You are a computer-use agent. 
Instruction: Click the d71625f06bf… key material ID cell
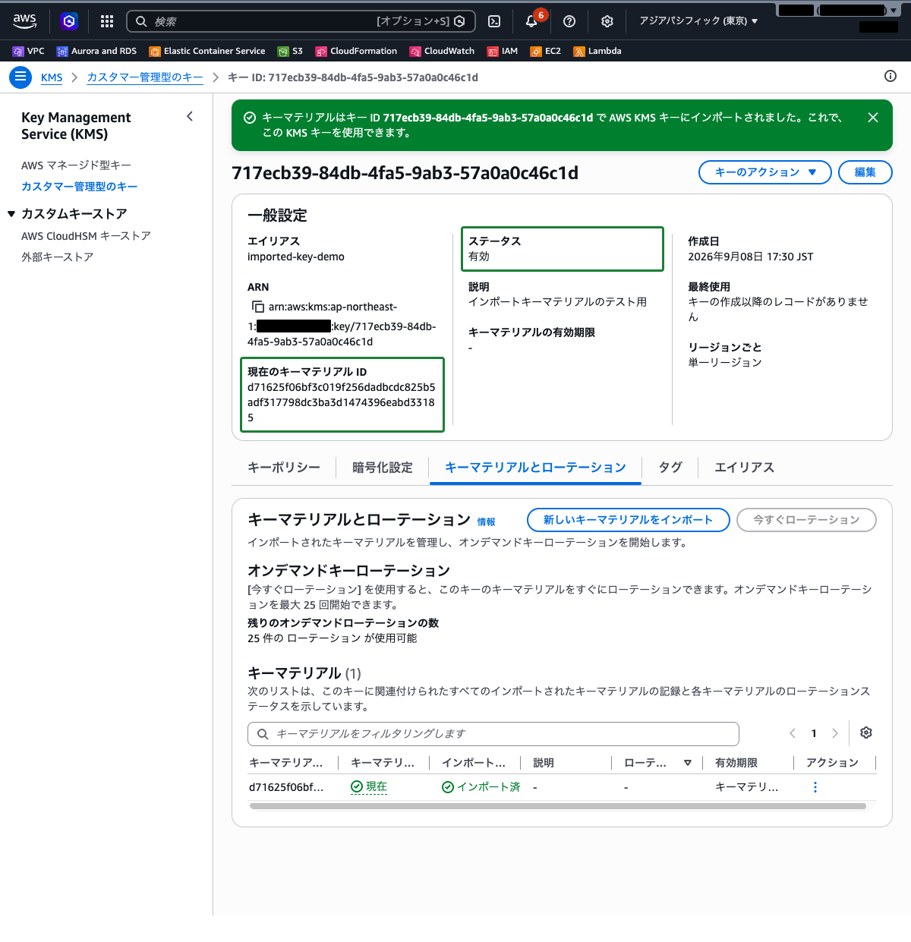click(286, 787)
